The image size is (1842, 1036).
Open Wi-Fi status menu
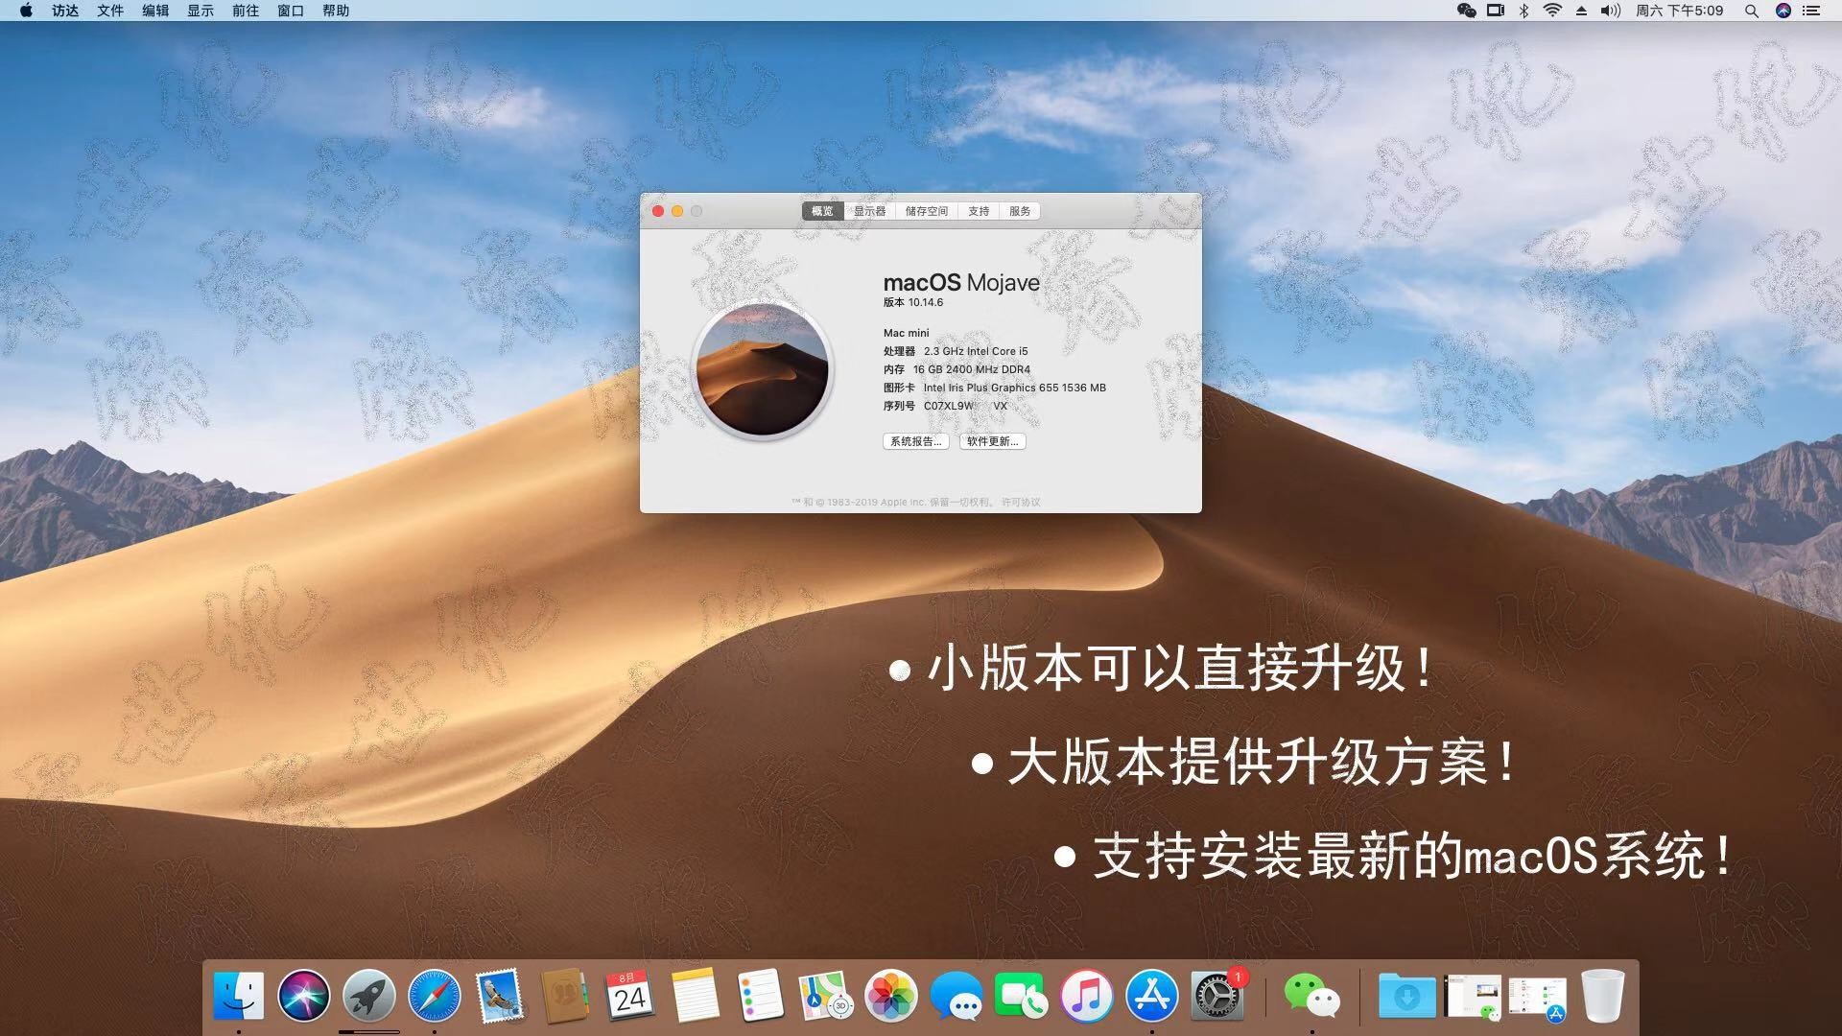(x=1552, y=11)
